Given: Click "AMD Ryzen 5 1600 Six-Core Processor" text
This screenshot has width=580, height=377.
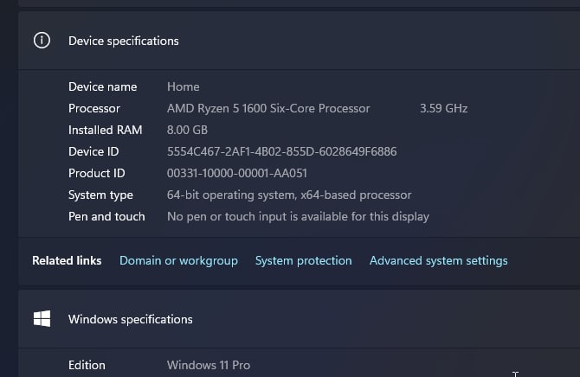Looking at the screenshot, I should [x=268, y=108].
